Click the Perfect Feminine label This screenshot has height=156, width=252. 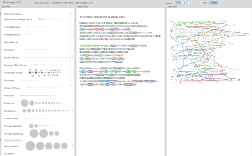pos(12,35)
